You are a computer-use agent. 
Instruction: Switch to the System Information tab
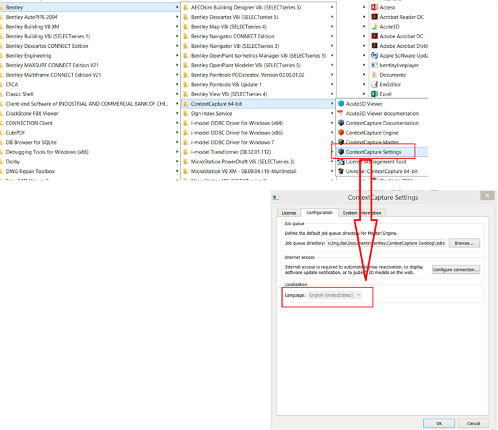pos(362,213)
